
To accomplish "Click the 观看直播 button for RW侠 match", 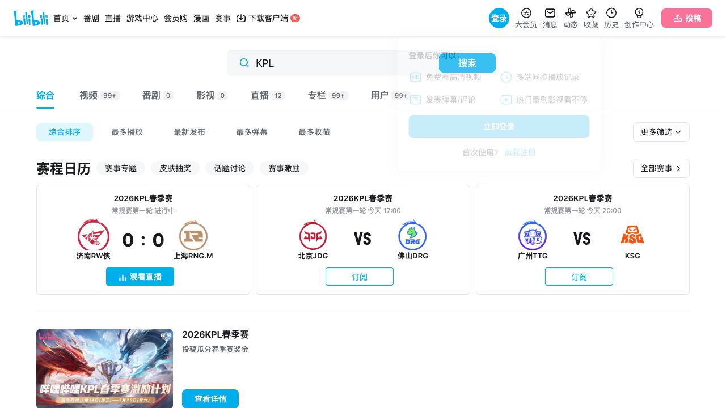I will [x=140, y=277].
